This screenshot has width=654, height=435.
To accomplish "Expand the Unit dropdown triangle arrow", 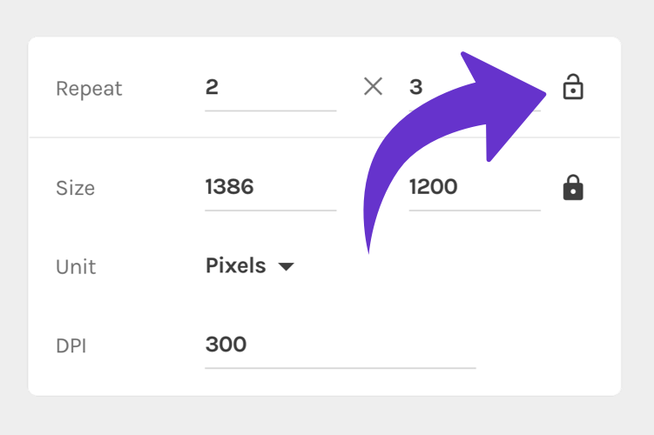I will click(x=286, y=267).
